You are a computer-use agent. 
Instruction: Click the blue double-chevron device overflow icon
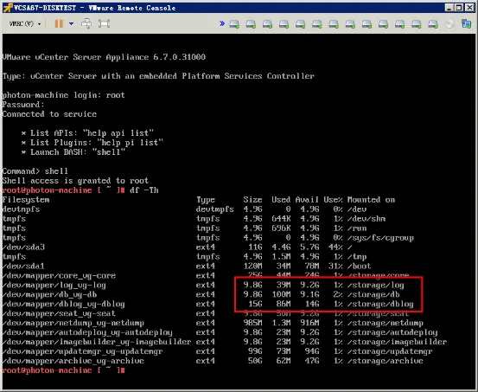point(222,23)
